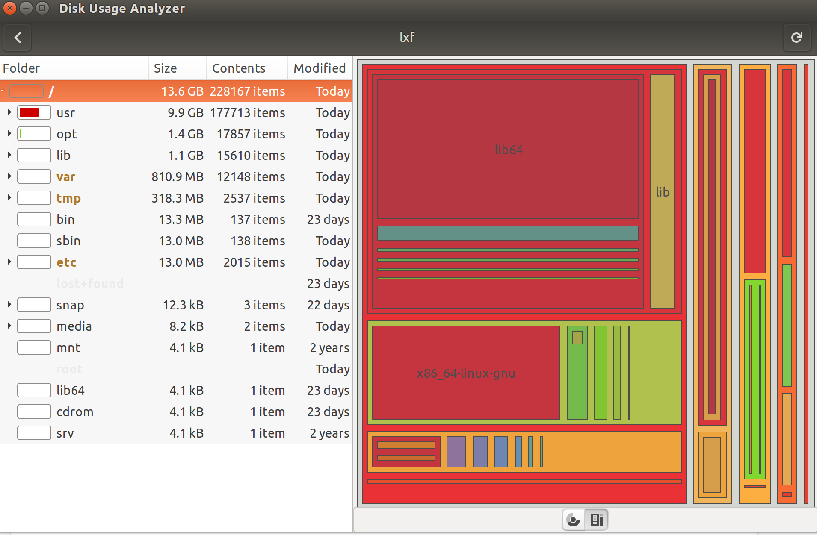Expand the usr folder
Screen dimensions: 817x535
click(x=9, y=112)
